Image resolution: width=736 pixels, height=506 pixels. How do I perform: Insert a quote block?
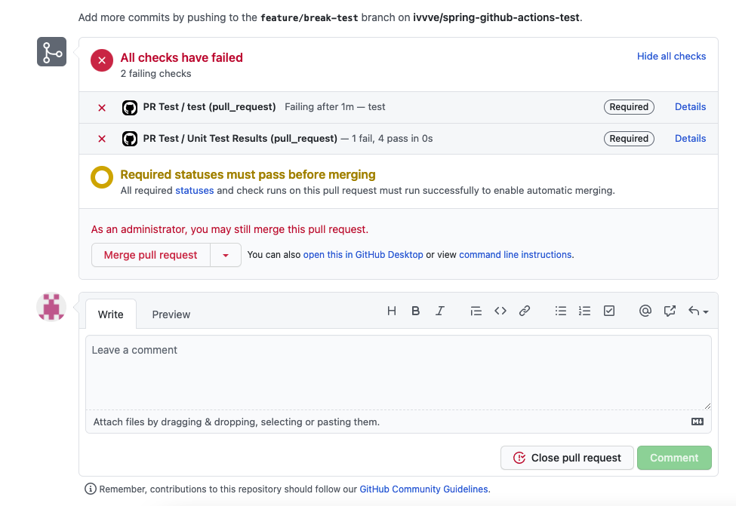tap(476, 311)
